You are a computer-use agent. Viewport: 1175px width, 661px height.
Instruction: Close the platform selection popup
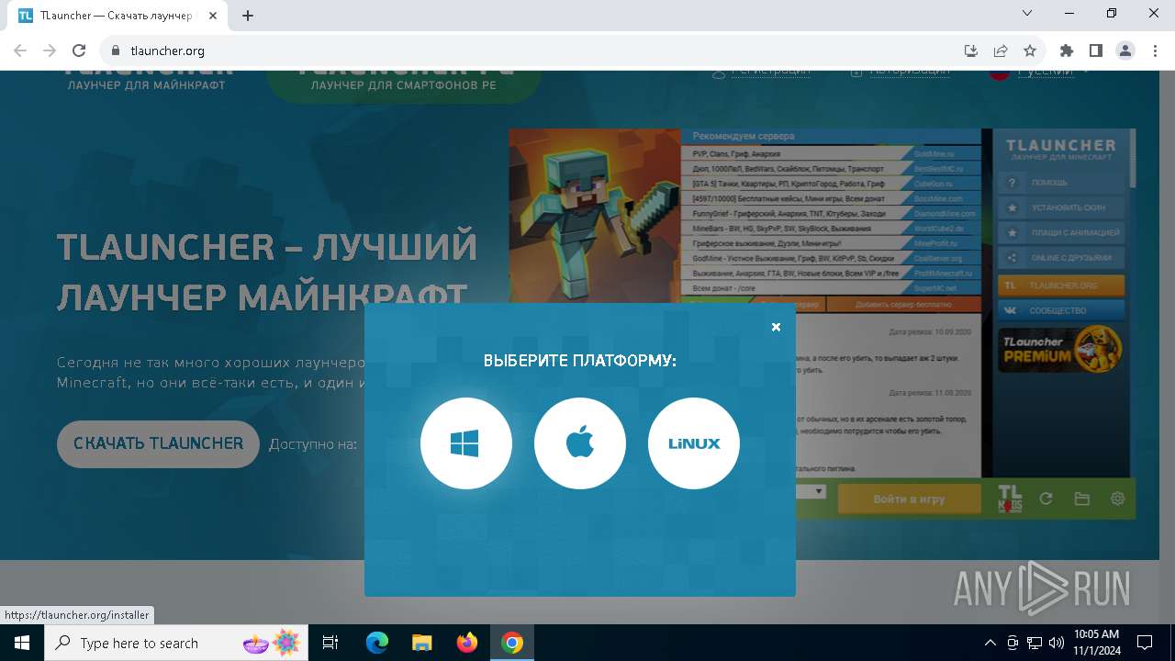coord(776,327)
